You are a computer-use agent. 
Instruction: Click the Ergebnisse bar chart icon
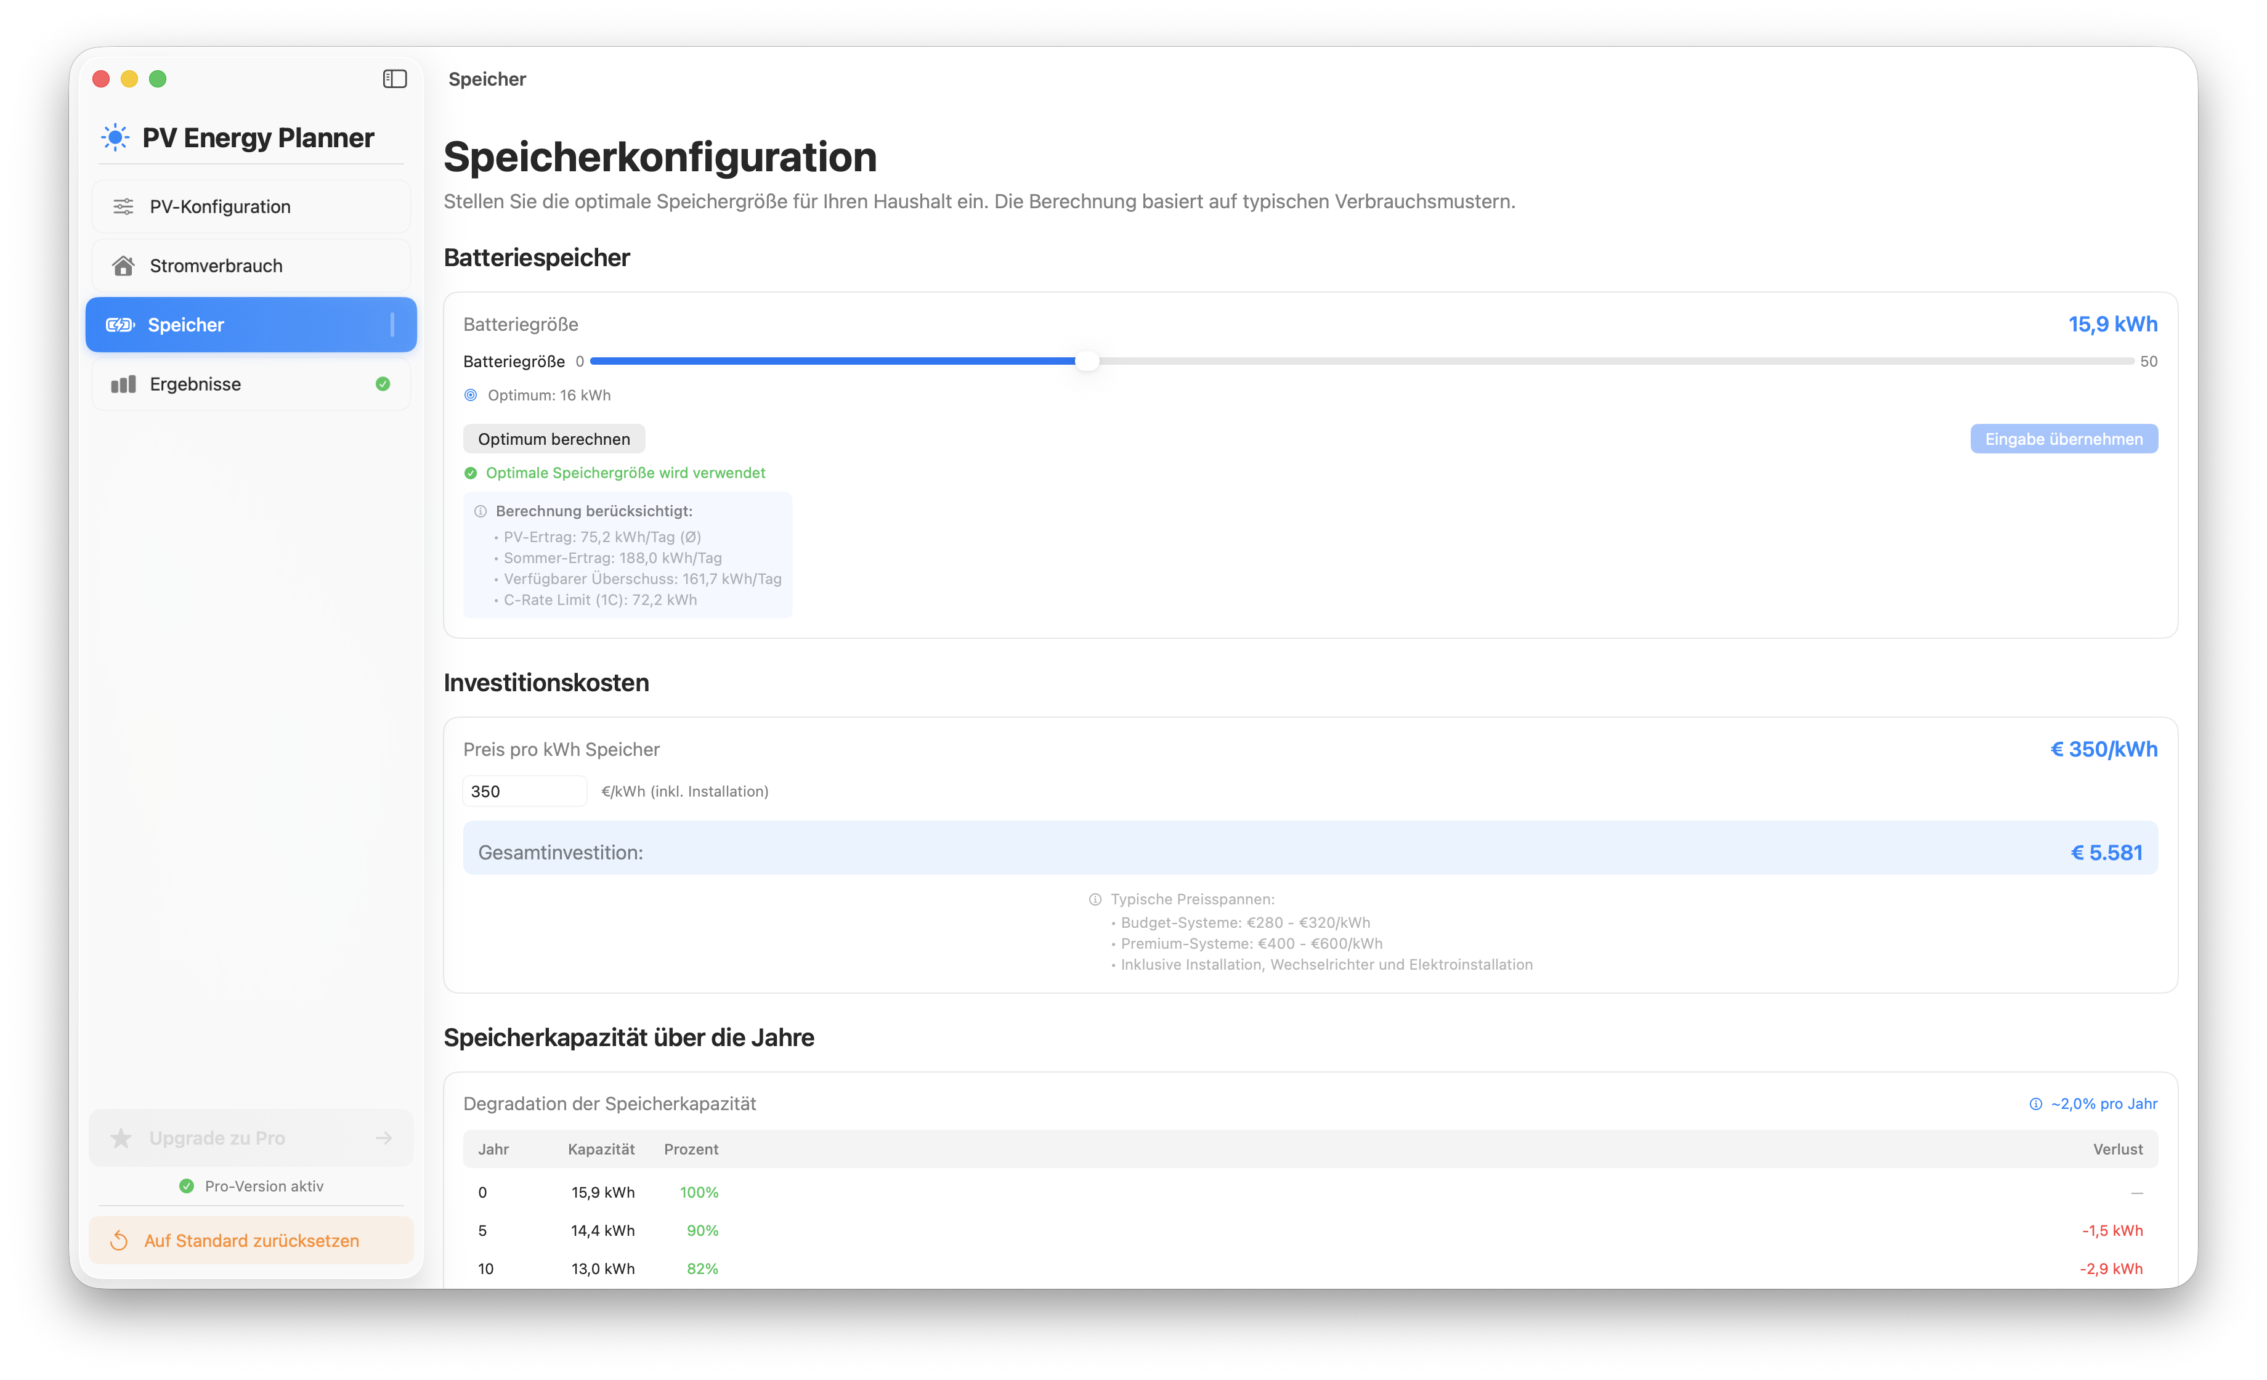click(123, 384)
